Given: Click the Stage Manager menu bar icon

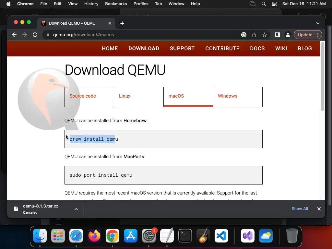Looking at the screenshot, I should (252, 4).
